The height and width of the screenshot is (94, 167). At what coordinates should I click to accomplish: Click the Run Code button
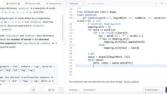[153, 90]
